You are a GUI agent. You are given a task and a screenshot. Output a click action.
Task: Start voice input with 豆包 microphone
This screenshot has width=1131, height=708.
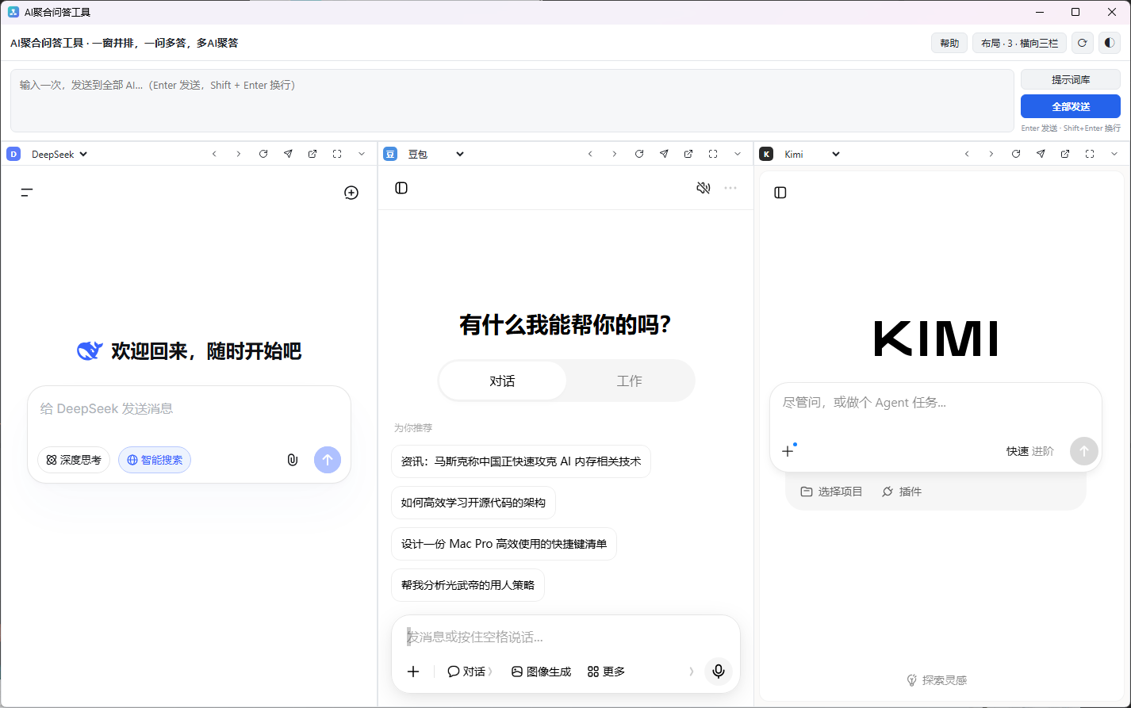tap(719, 672)
